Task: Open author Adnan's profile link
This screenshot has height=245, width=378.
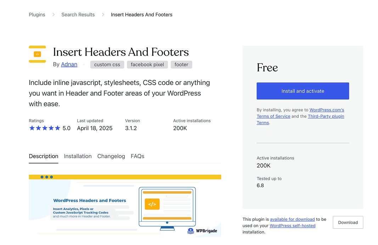Action: [x=69, y=64]
